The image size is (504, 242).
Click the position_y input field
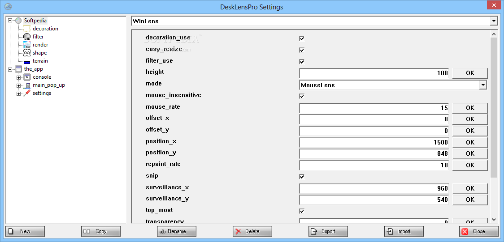tap(375, 154)
